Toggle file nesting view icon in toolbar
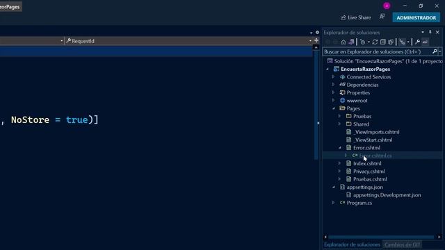 coord(402,42)
